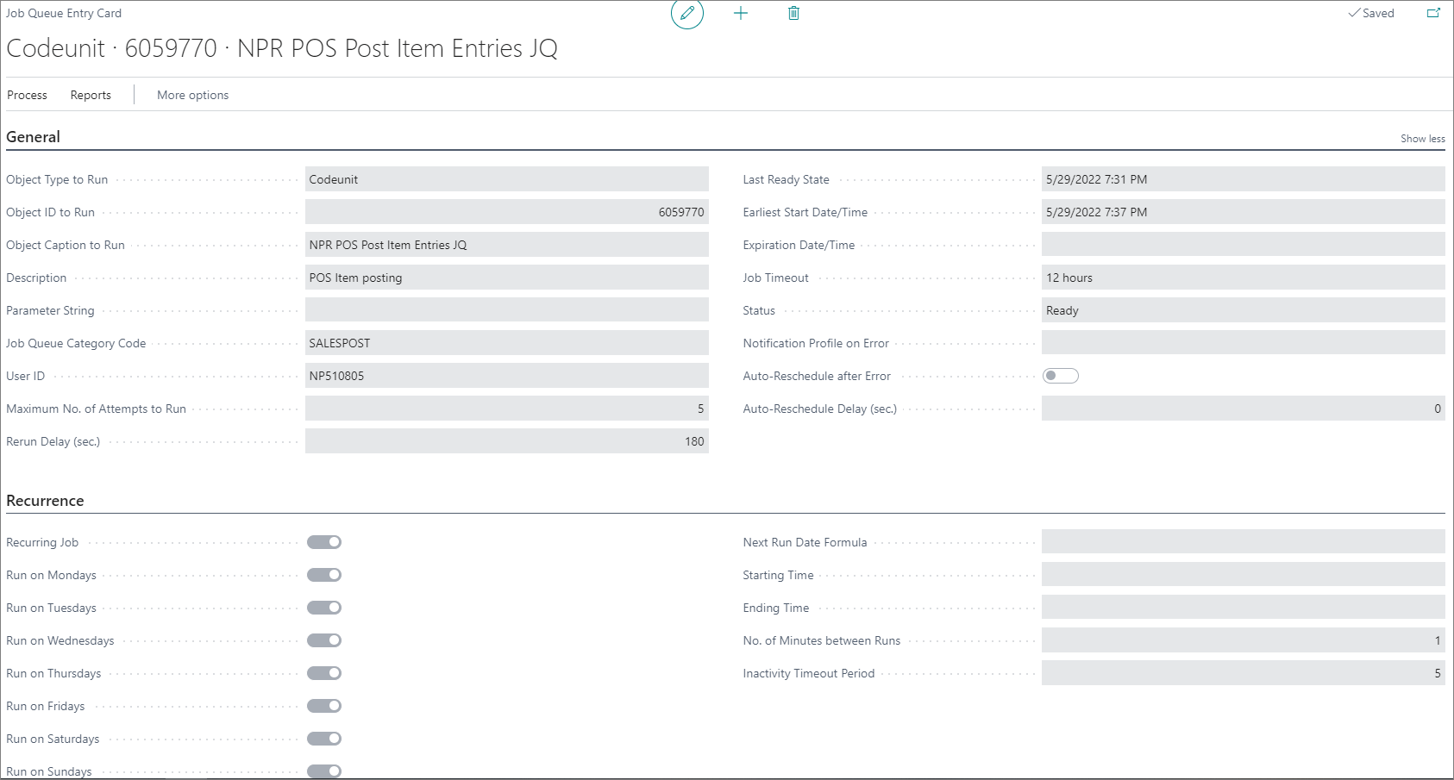Click the Saved checkmark indicator

[x=1371, y=13]
